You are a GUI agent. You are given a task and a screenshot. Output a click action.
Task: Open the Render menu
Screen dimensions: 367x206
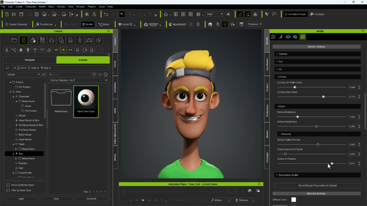[x=61, y=7]
